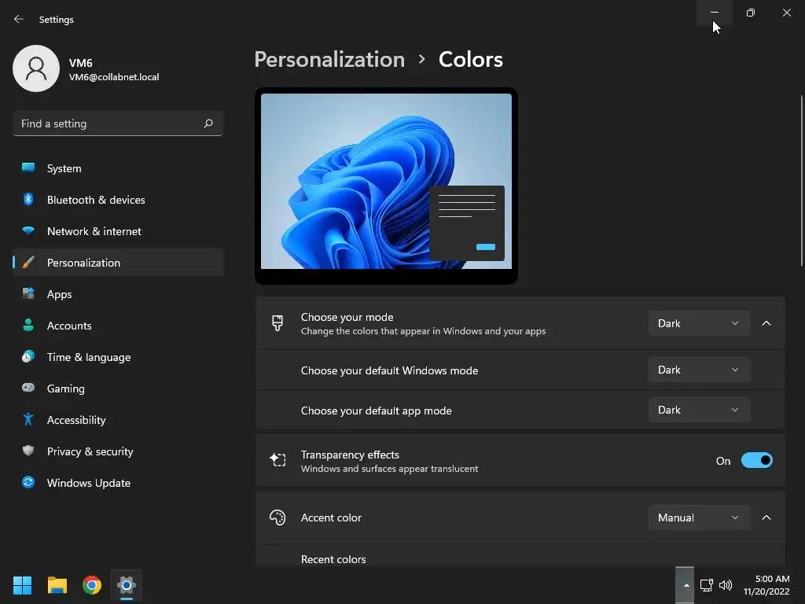805x604 pixels.
Task: Click the taskbar clock and date
Action: point(766,585)
